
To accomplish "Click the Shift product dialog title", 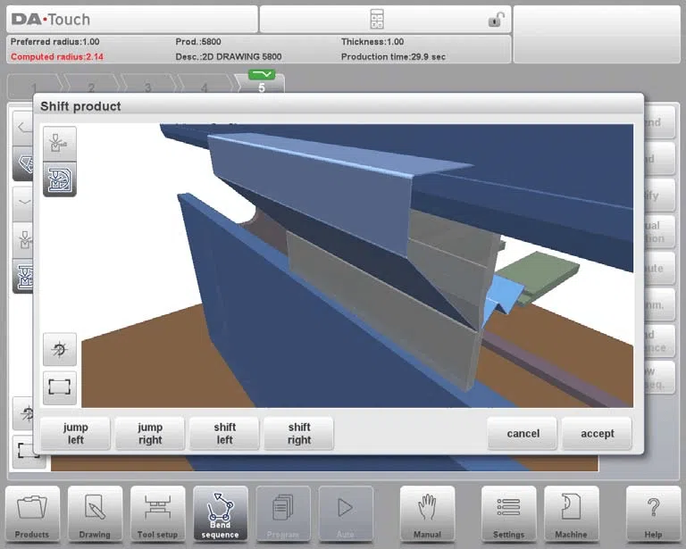I will [x=80, y=106].
